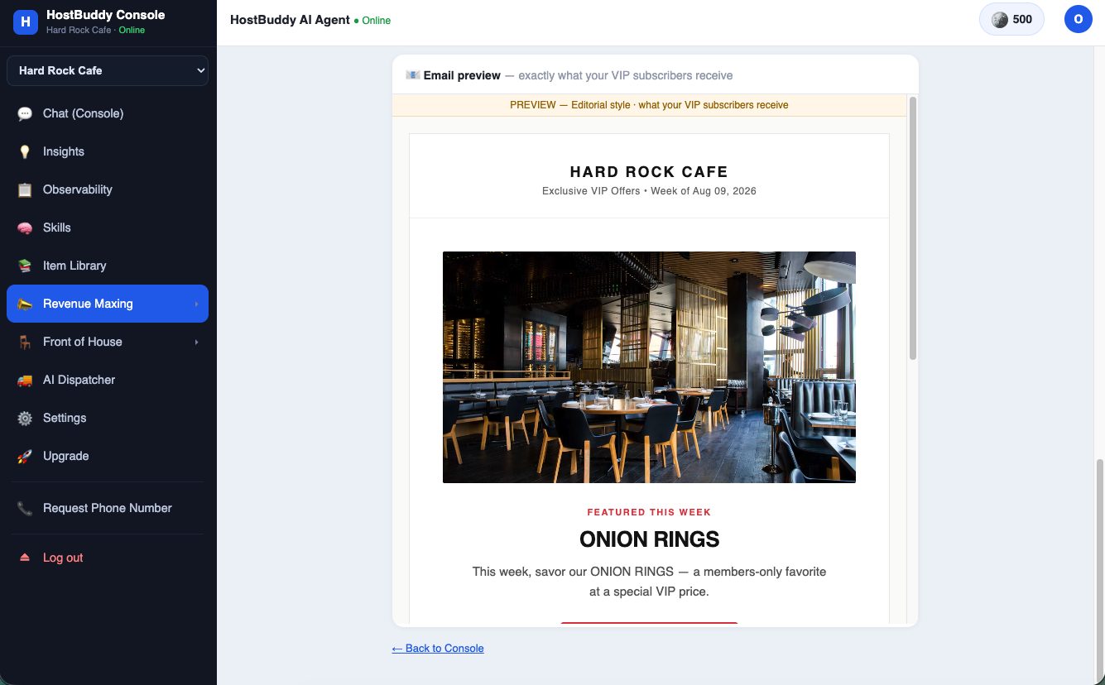Open Chat (Console) in sidebar
Screen dimensions: 1105x685
click(108, 113)
